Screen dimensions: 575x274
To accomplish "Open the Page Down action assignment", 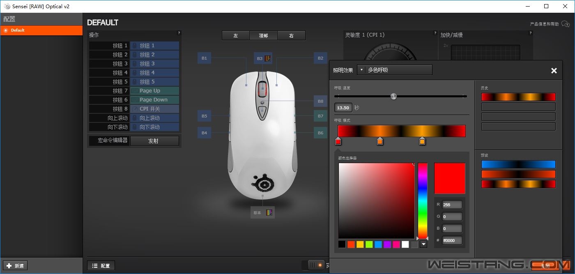I will 155,100.
